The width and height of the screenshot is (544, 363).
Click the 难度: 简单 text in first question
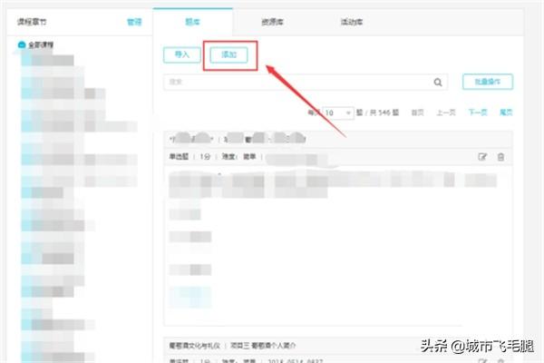(x=238, y=157)
